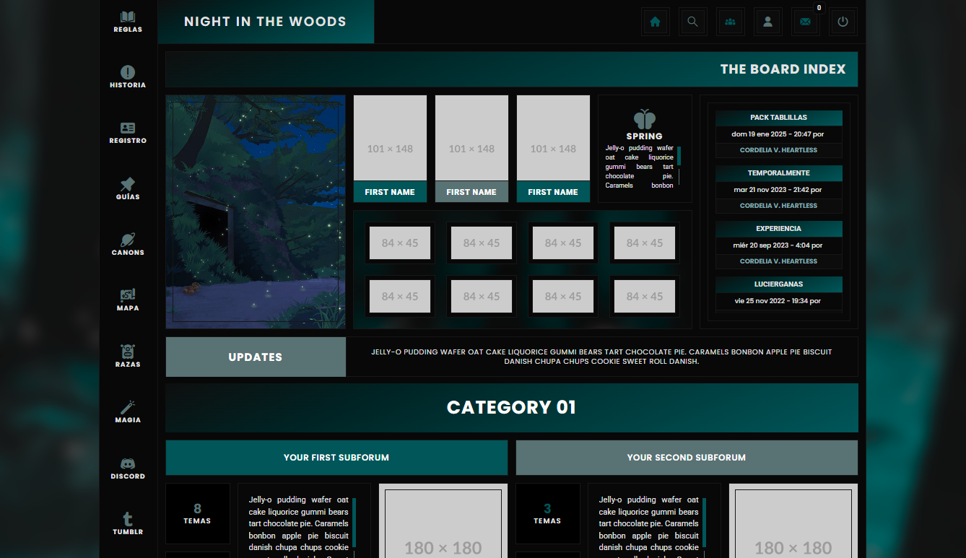
Task: Click the Night in the Woods title
Action: (265, 22)
